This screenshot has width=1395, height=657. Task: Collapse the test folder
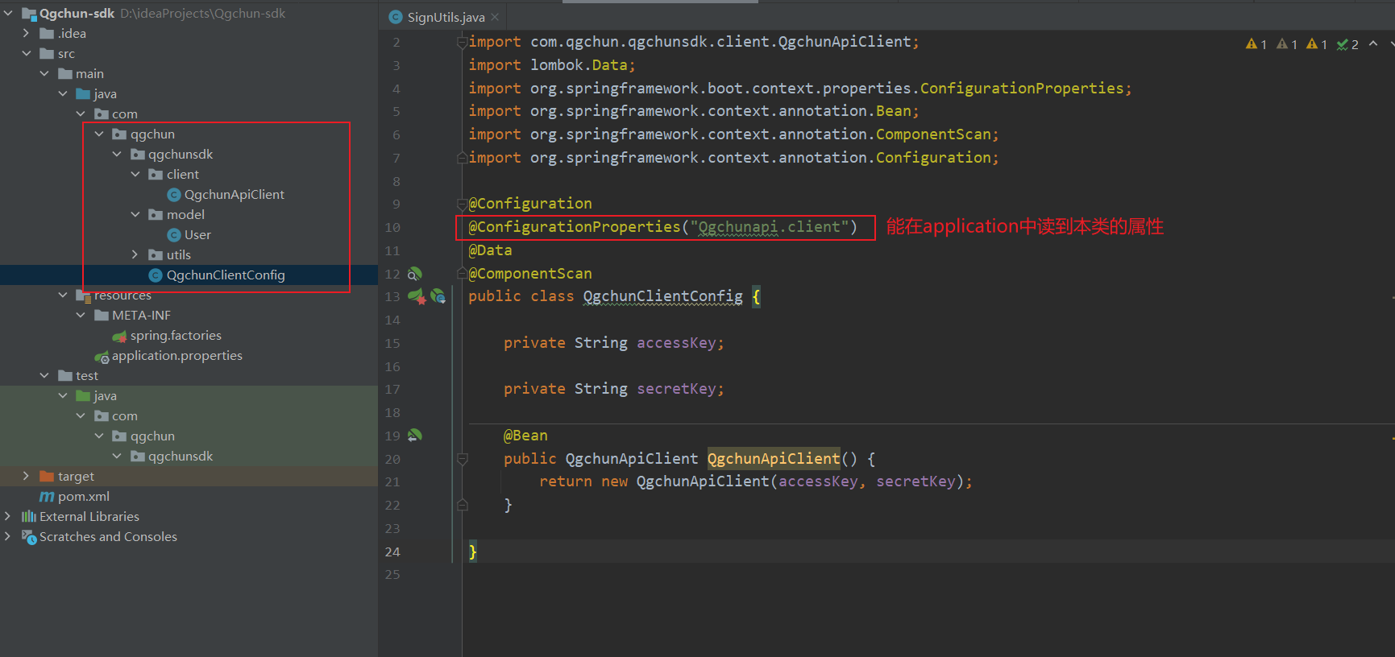pos(44,376)
